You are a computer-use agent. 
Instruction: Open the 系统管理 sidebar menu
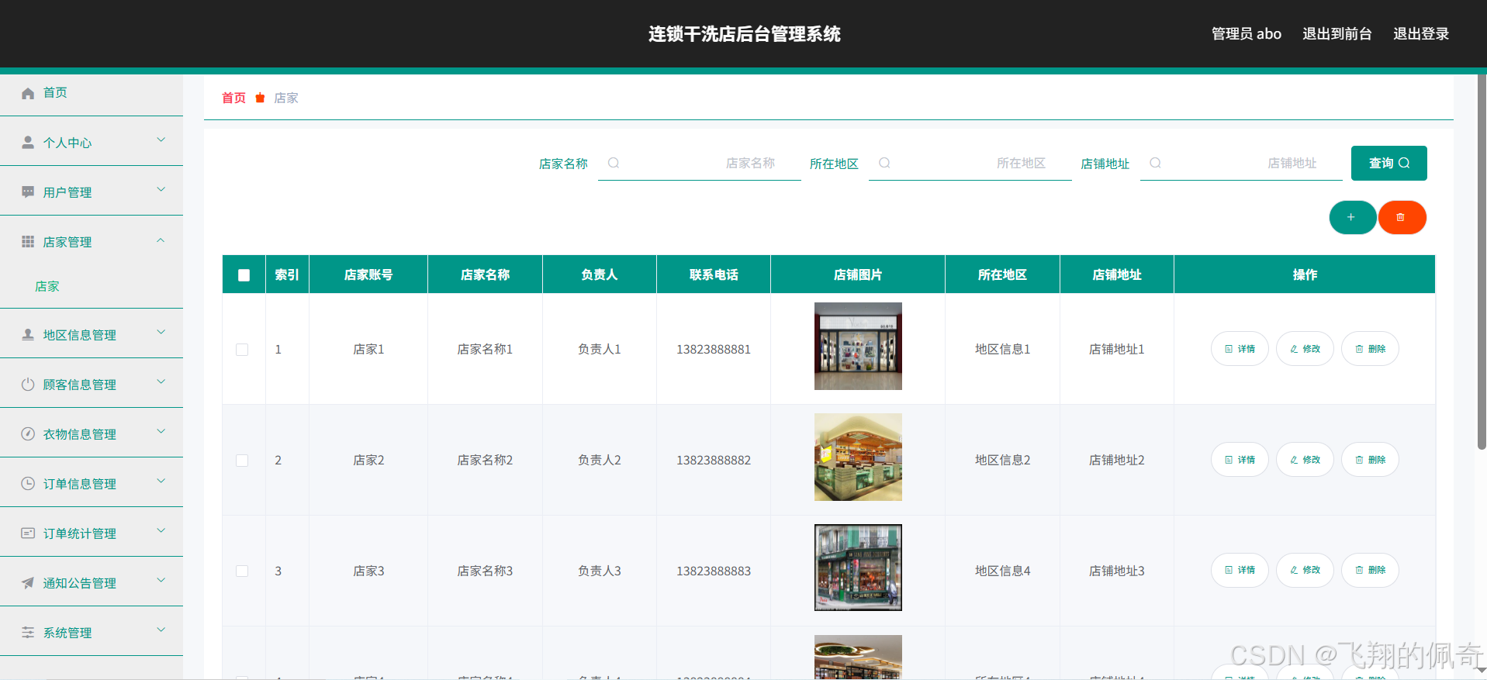point(92,633)
